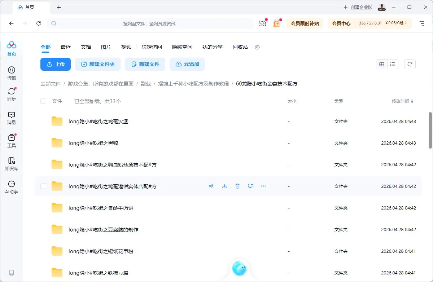Switch to the 图片 tab
Screen dimensions: 433x282
tap(106, 47)
